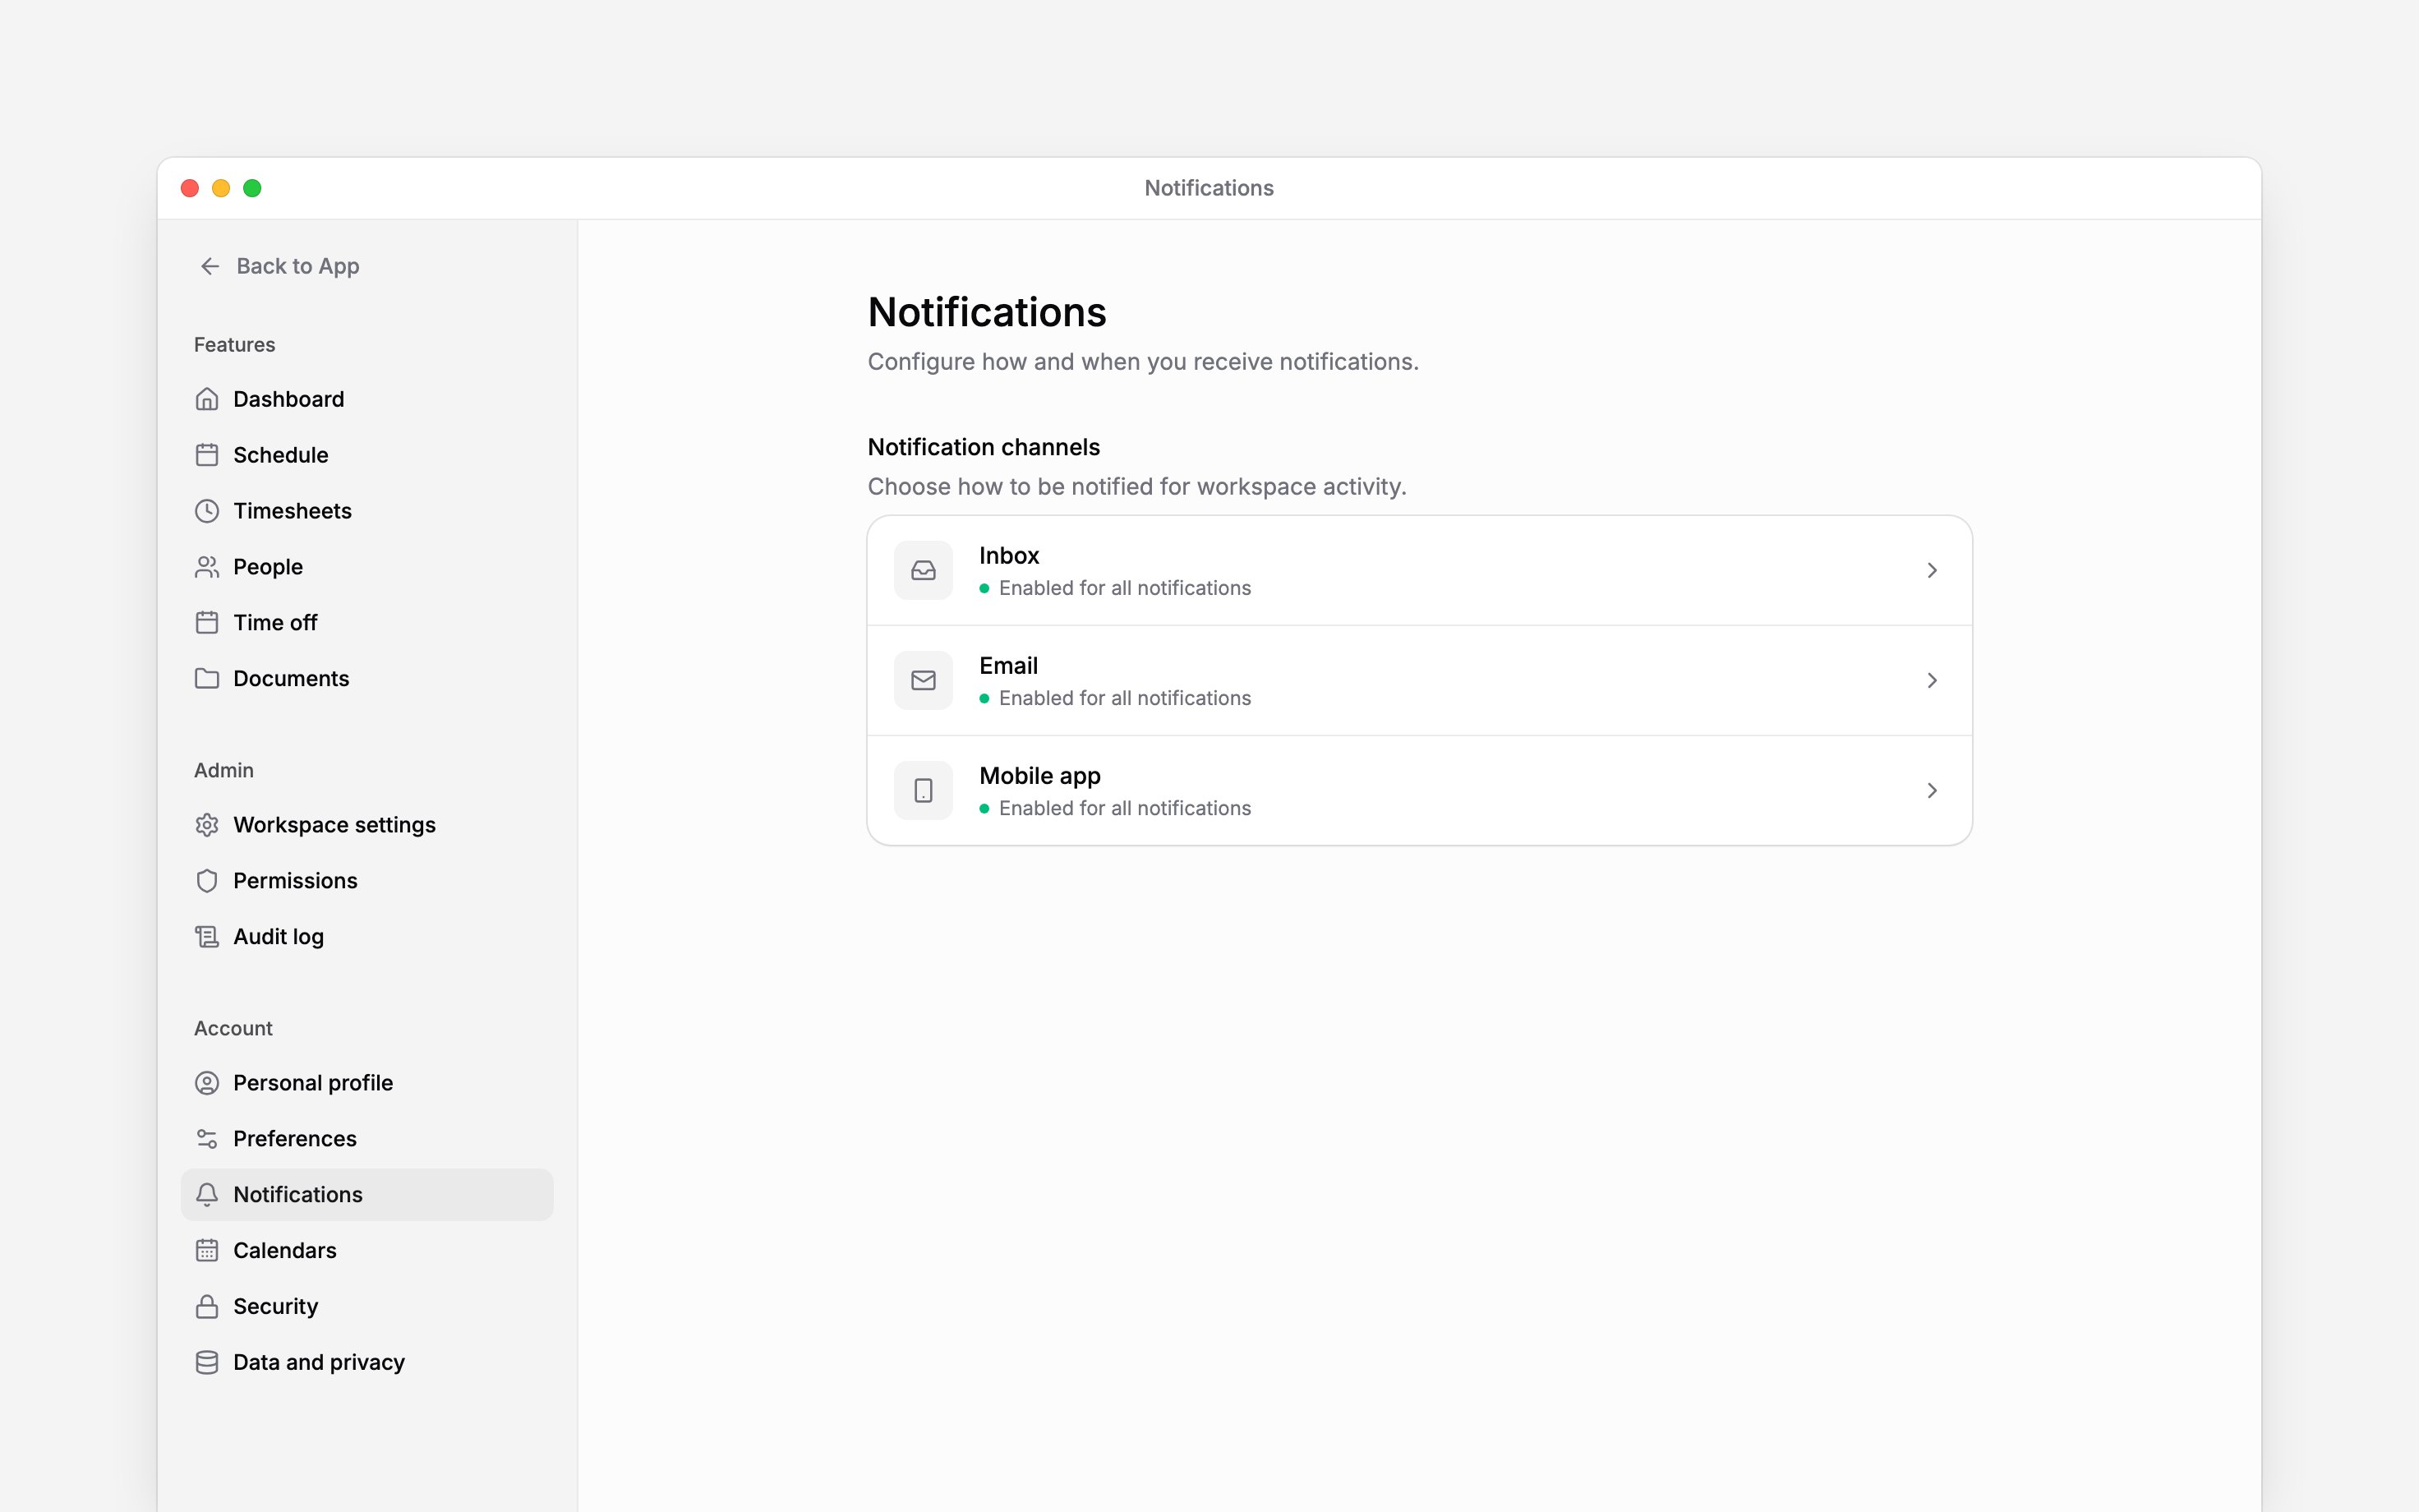2419x1512 pixels.
Task: Click the Documents folder icon
Action: point(207,679)
